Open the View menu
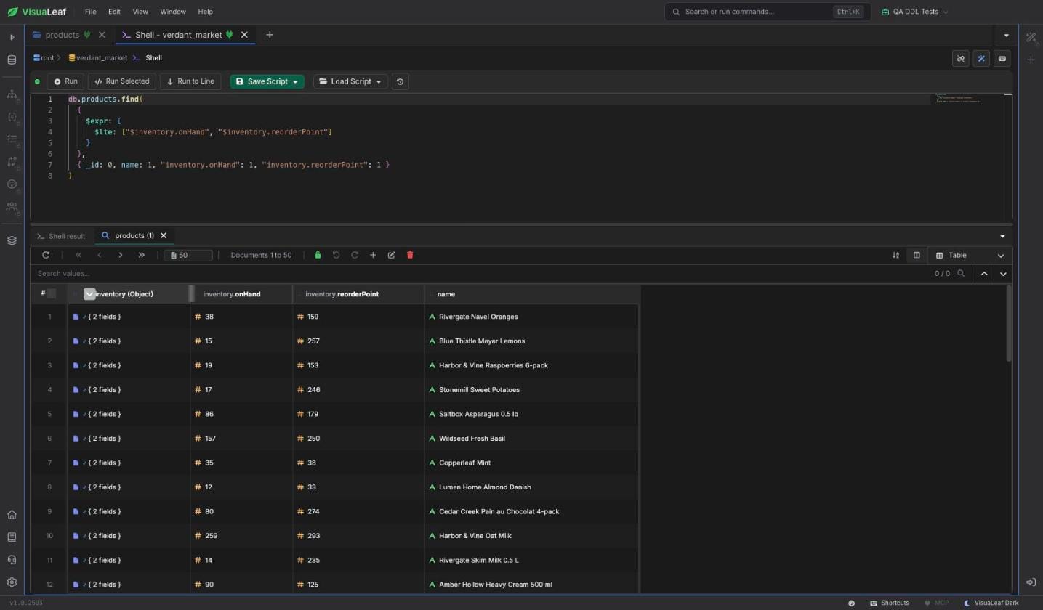 click(x=140, y=12)
